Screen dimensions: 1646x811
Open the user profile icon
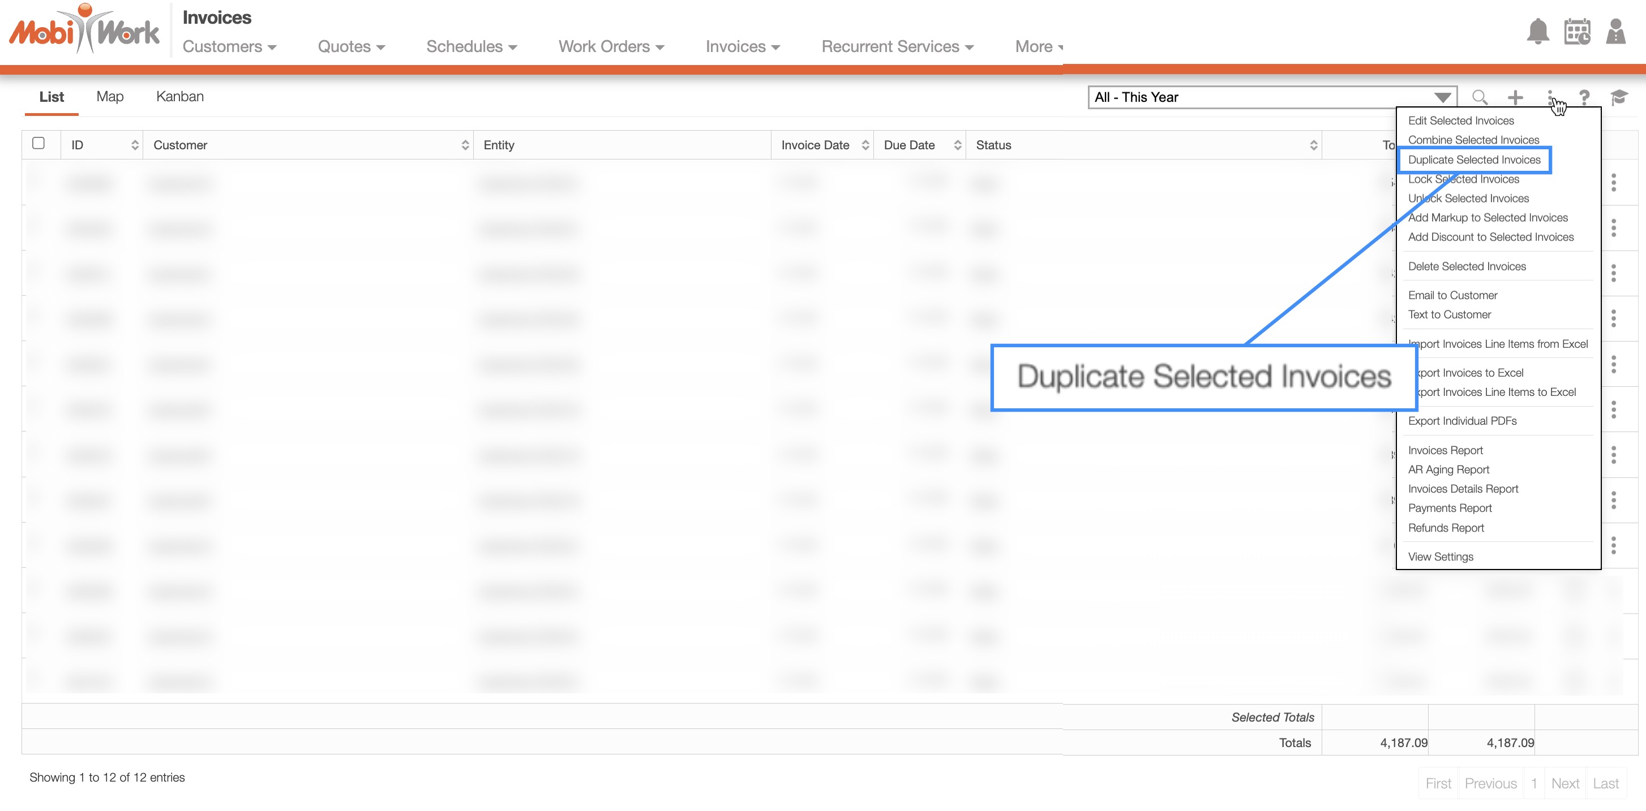1615,31
